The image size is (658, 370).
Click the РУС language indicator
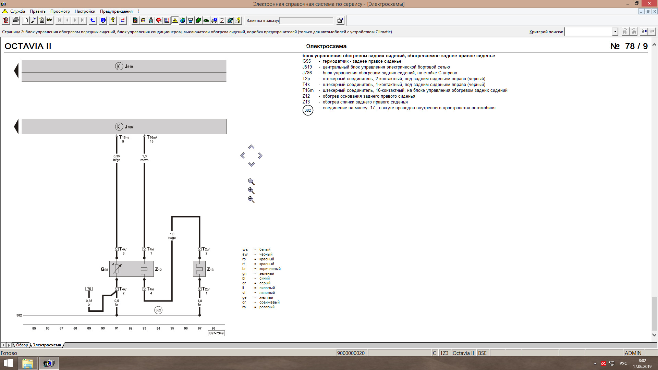tap(623, 363)
